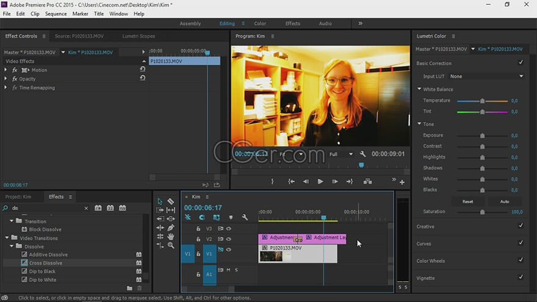Viewport: 537px width, 302px height.
Task: Toggle Basic Correction checkbox
Action: (521, 62)
